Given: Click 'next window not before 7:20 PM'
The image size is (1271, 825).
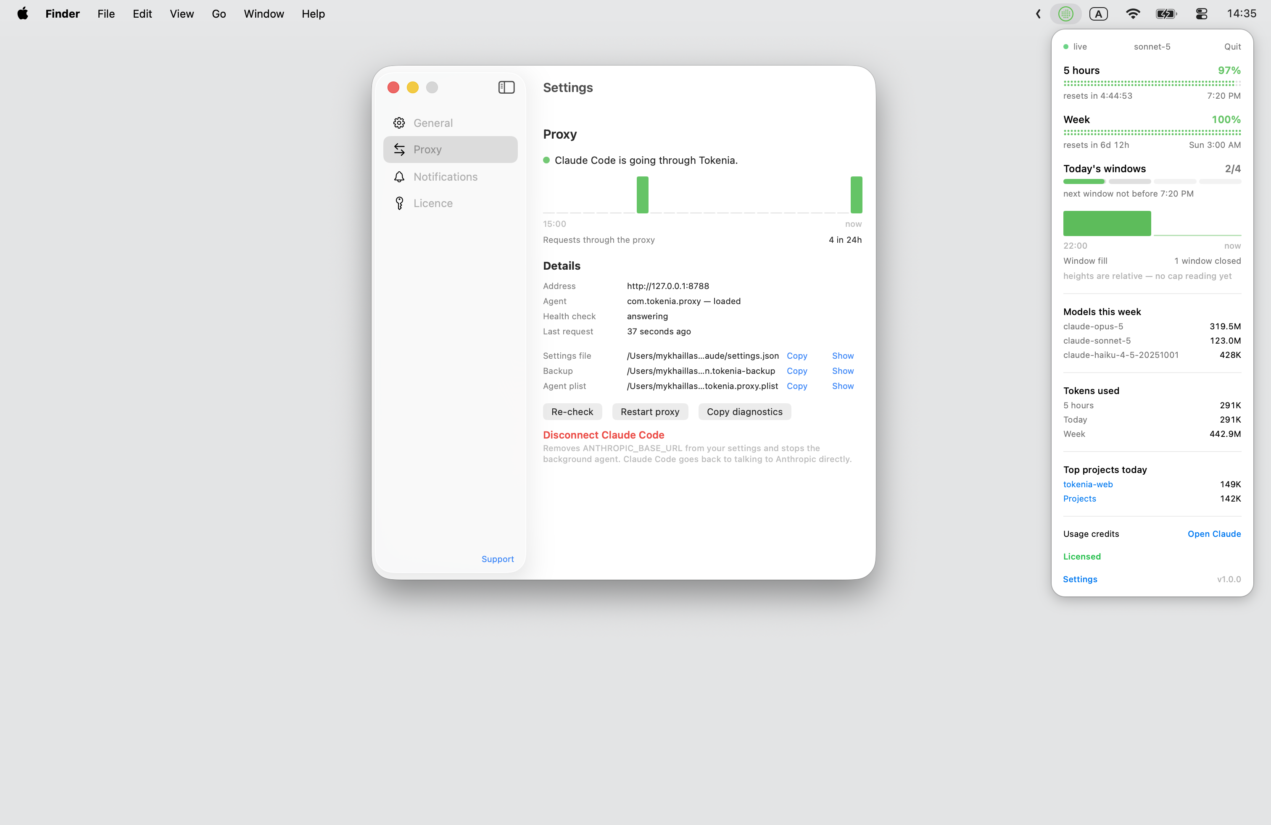Looking at the screenshot, I should (x=1128, y=194).
